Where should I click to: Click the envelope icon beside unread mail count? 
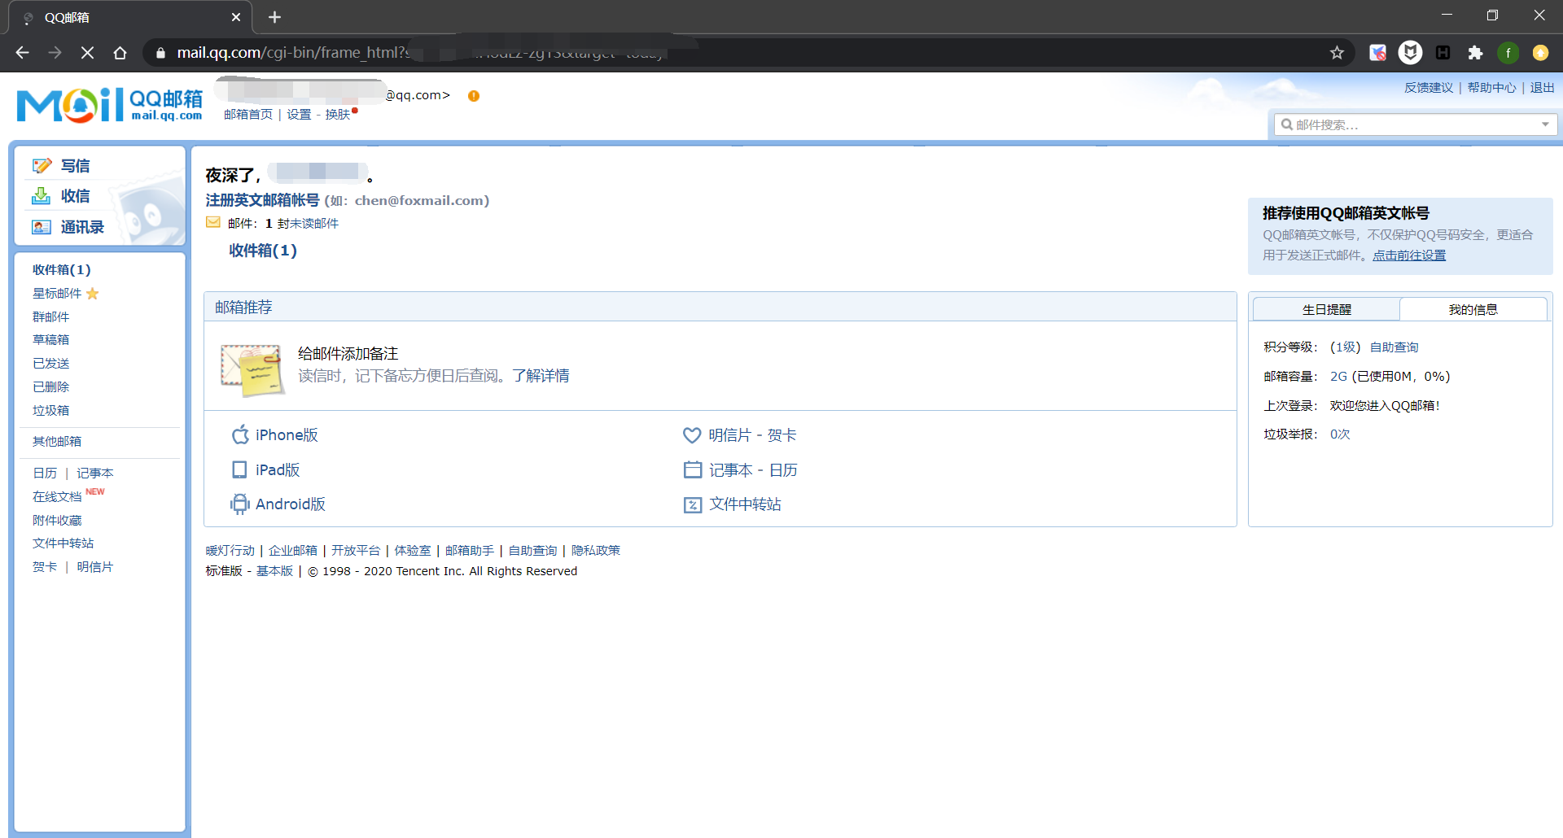pos(213,222)
